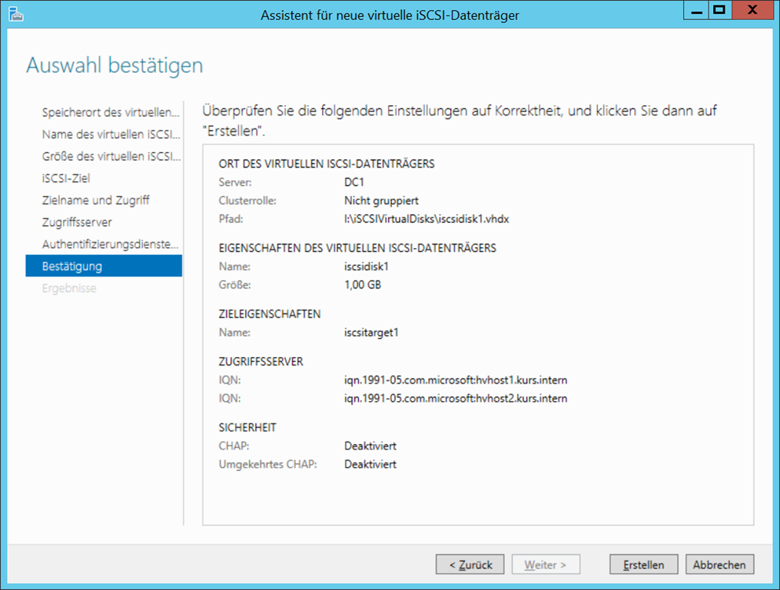Click the size value 1,00 GB
This screenshot has width=780, height=590.
(x=363, y=284)
